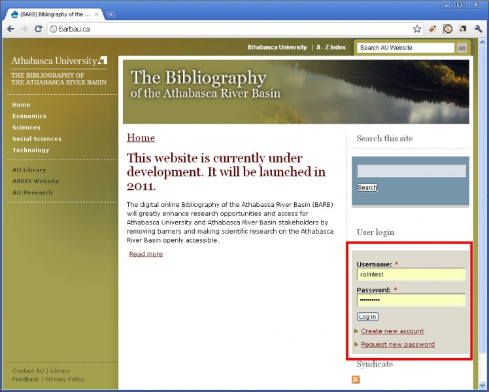This screenshot has width=489, height=392.
Task: Bookmark page with the star icon
Action: point(417,29)
